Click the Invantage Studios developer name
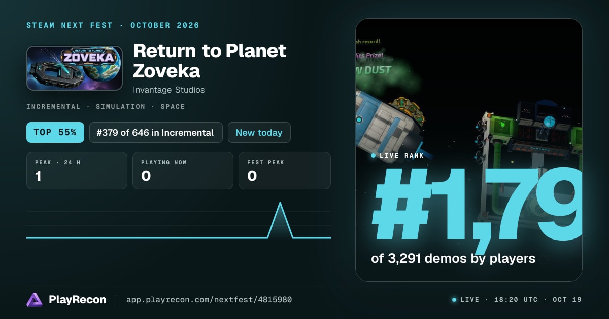Screen dimensions: 609x319 coord(169,90)
